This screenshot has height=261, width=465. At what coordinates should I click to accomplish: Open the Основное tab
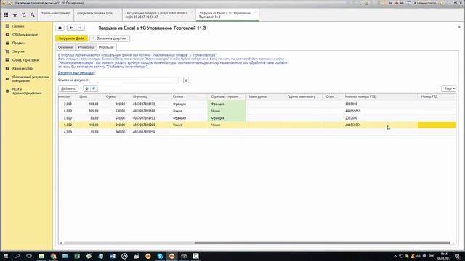(x=65, y=47)
